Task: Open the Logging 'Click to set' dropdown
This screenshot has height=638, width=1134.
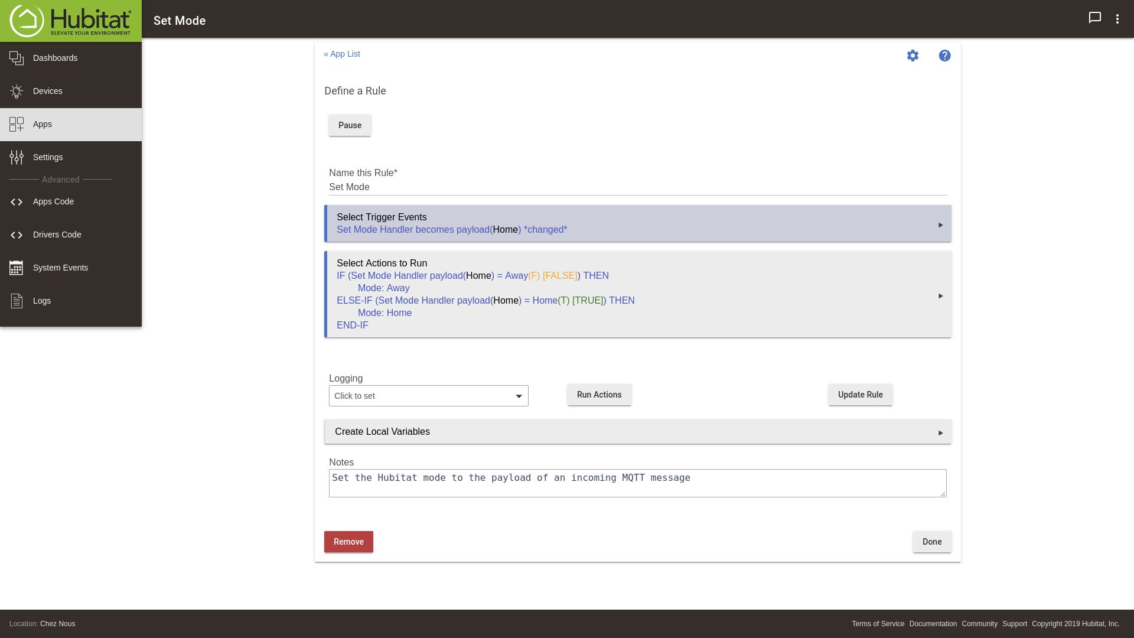Action: click(428, 396)
